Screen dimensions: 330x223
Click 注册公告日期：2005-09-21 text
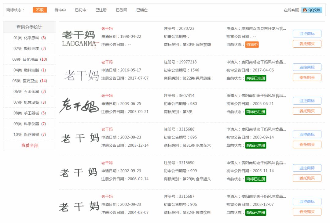125,112
